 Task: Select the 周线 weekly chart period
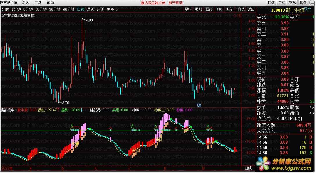(91, 9)
